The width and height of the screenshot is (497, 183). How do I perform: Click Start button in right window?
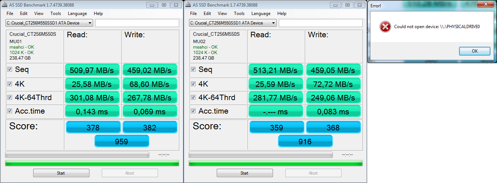pos(245,173)
